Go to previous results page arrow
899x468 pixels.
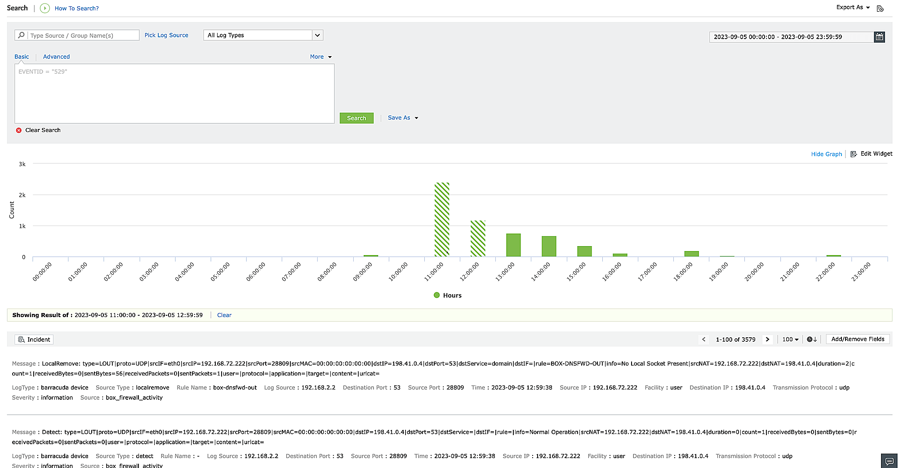pos(704,340)
